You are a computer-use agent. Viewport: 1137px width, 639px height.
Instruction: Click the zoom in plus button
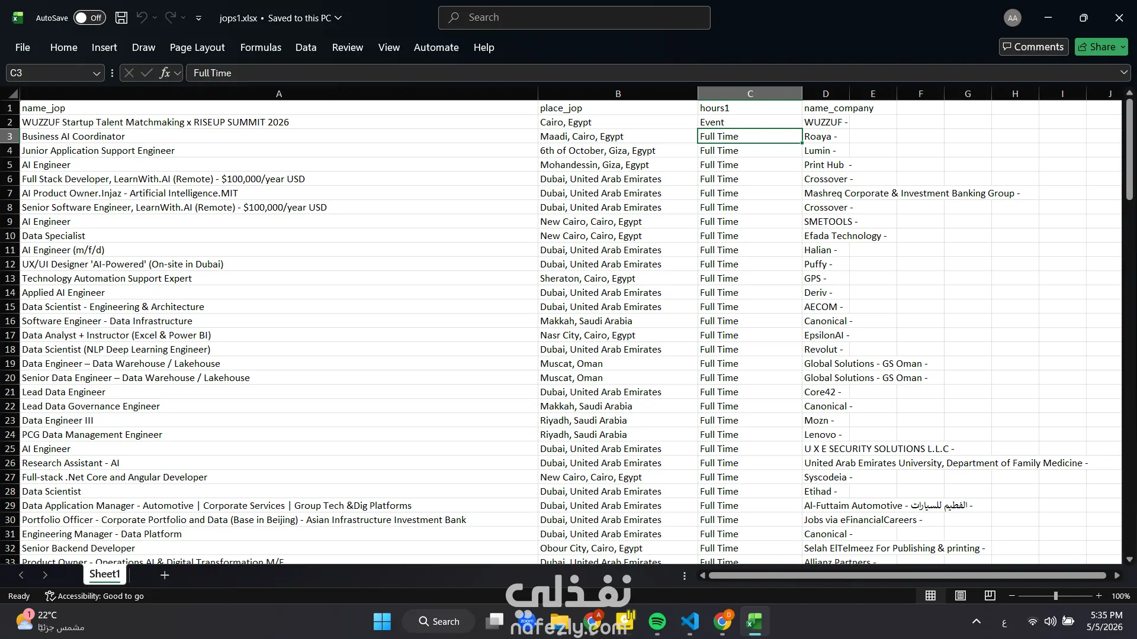(x=1099, y=596)
